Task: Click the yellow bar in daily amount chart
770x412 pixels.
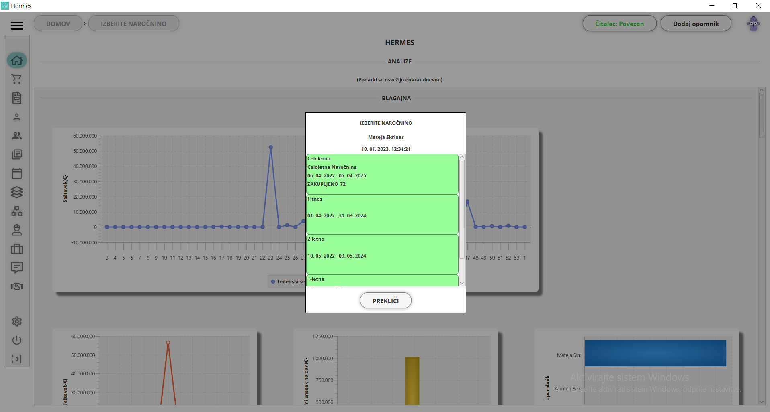Action: pyautogui.click(x=412, y=381)
